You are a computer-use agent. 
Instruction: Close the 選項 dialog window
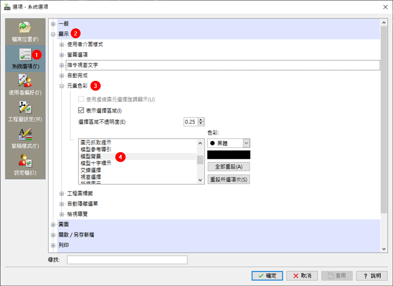[386, 7]
